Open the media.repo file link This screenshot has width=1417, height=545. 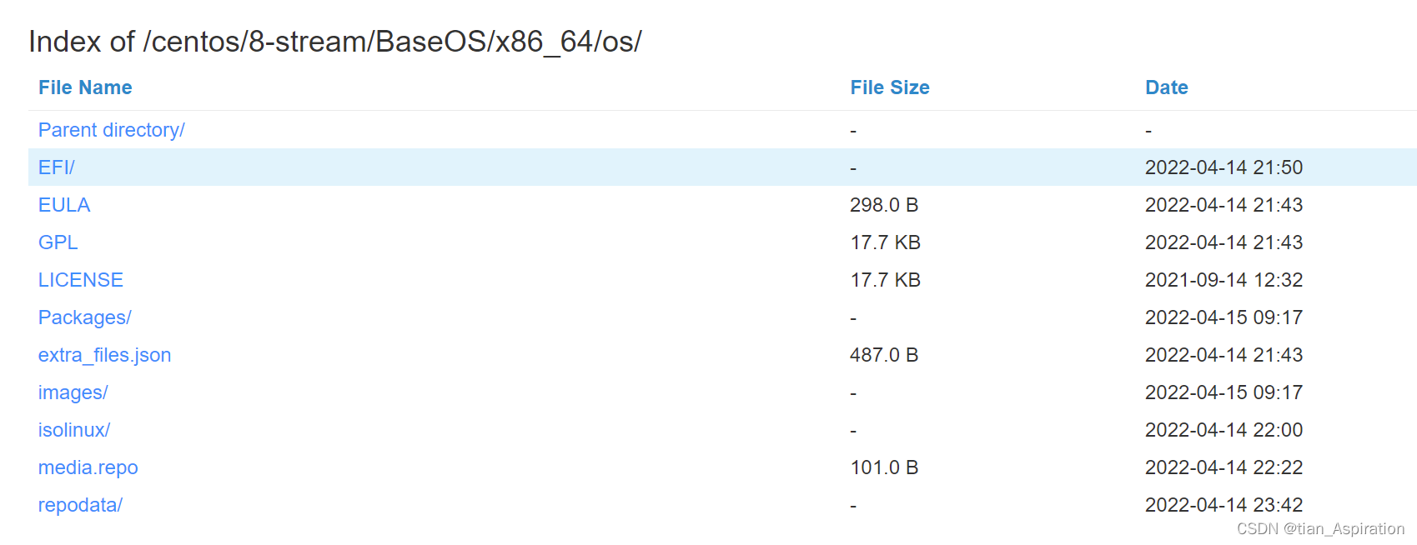88,467
